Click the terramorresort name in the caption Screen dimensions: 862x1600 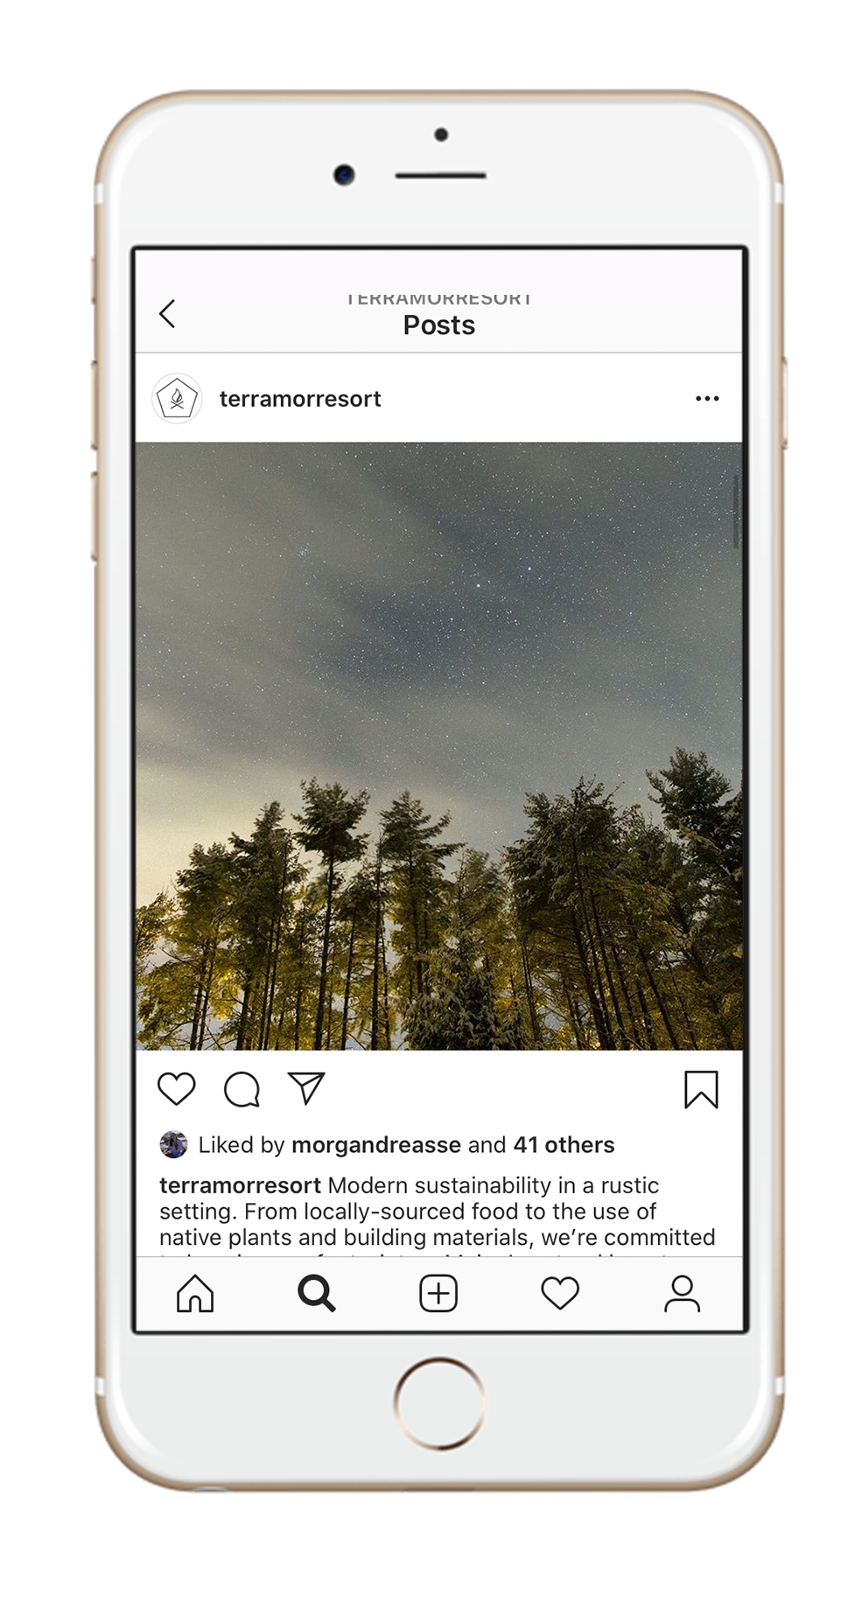pos(240,1185)
